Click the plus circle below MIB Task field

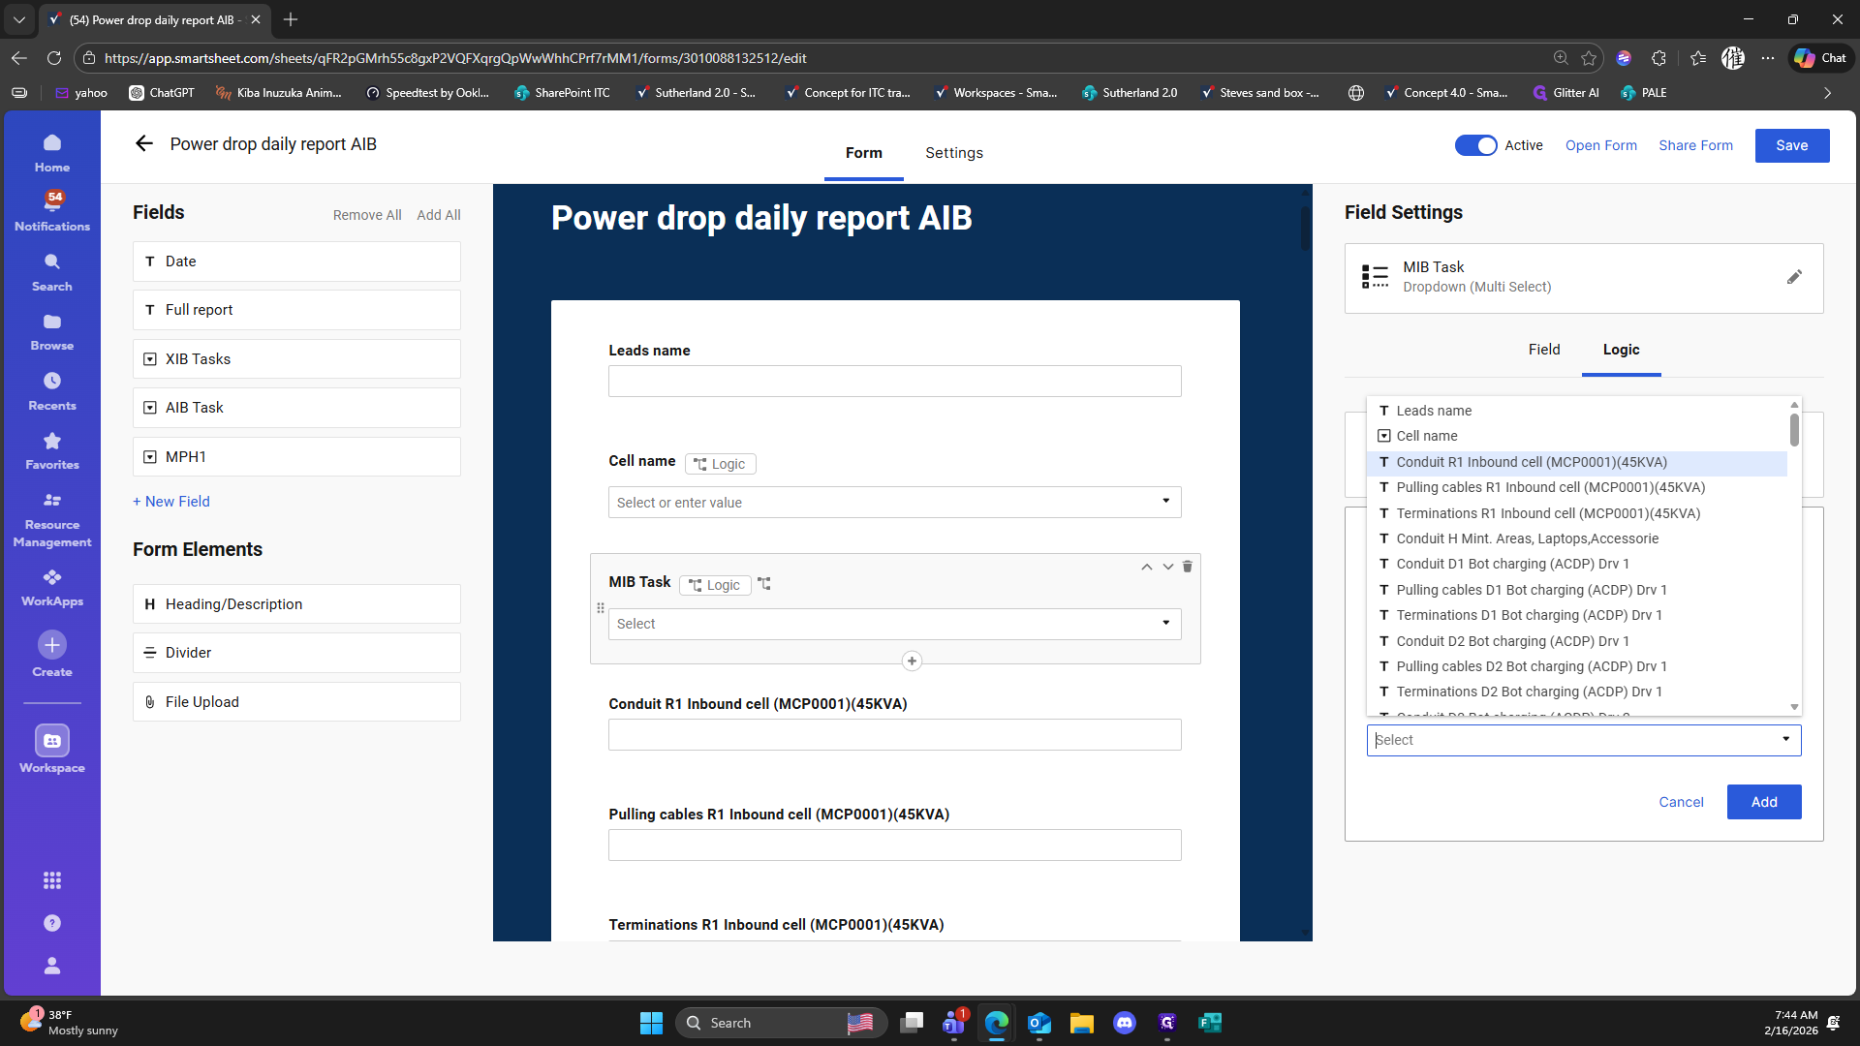coord(912,661)
